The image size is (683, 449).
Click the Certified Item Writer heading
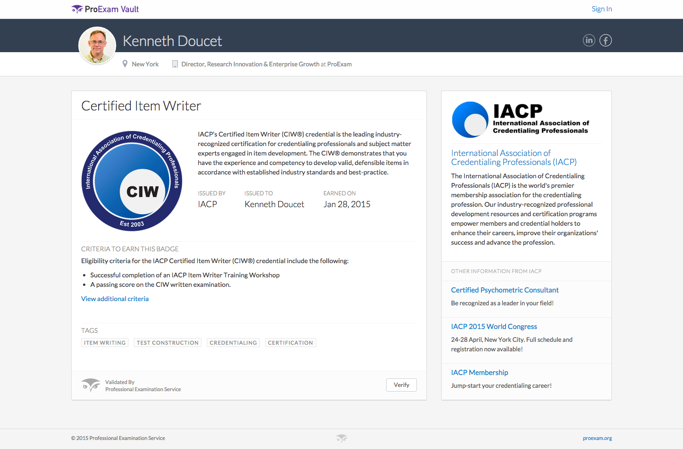(x=141, y=106)
